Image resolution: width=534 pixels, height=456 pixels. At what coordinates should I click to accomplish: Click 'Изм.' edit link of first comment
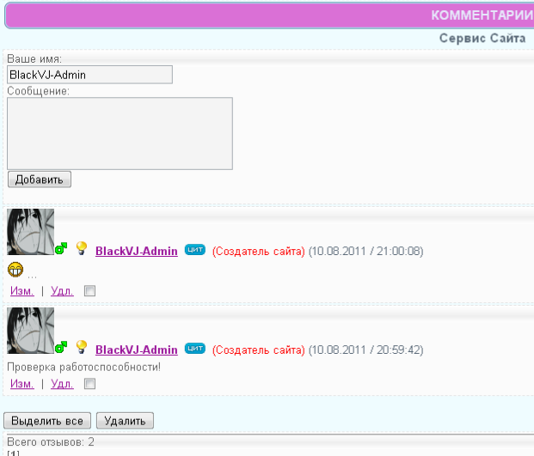click(22, 291)
